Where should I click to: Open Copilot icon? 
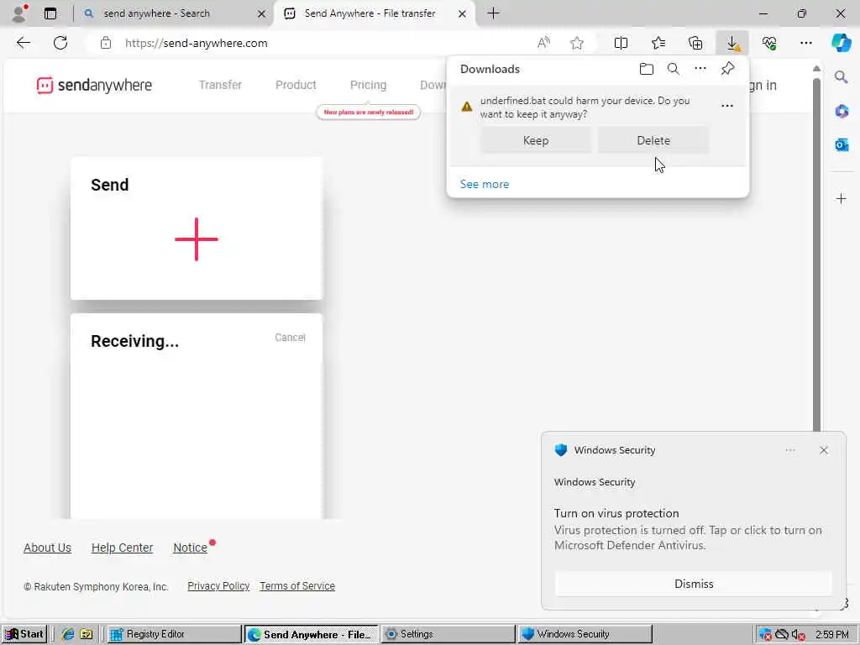tap(841, 43)
